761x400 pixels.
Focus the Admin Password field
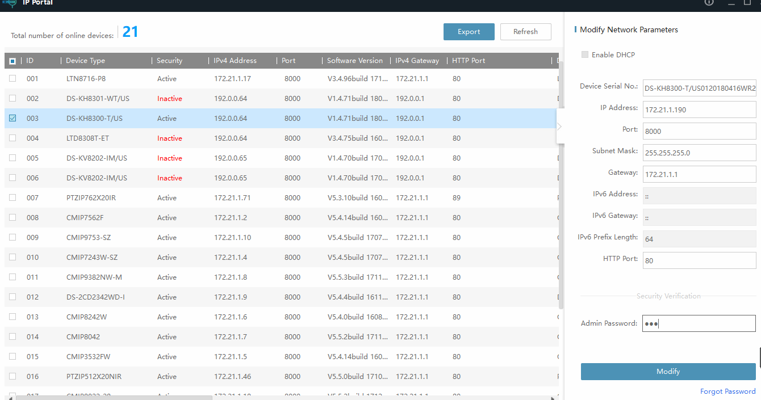[x=699, y=323]
